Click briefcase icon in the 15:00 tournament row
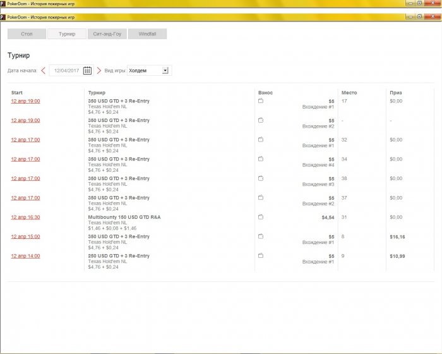Viewport: 442px width, 354px height. pos(261,236)
